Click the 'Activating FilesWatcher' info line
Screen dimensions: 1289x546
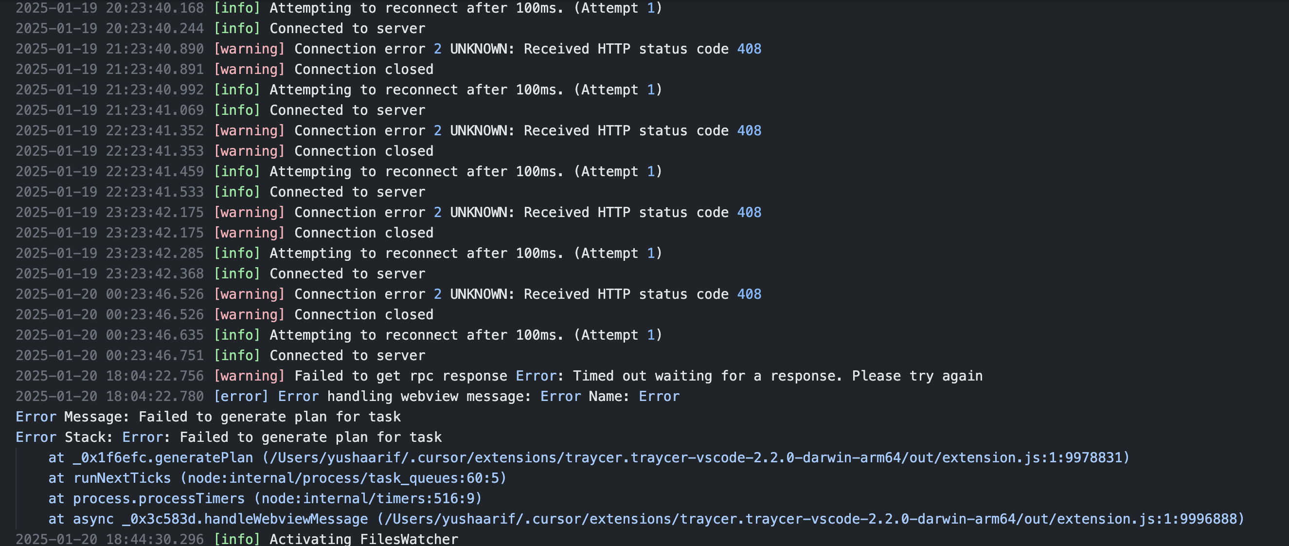(237, 539)
